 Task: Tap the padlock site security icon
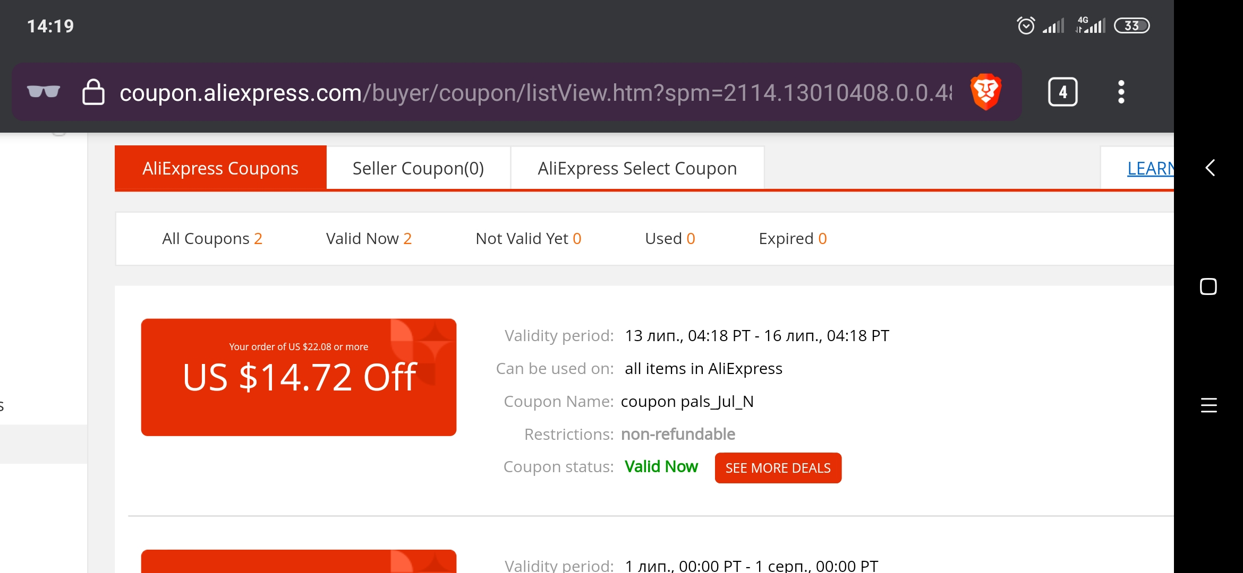tap(93, 92)
